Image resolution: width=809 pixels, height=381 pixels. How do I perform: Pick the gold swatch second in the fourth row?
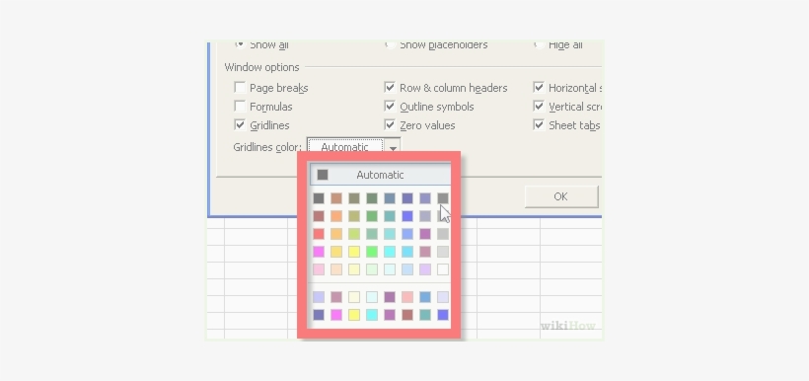click(336, 252)
